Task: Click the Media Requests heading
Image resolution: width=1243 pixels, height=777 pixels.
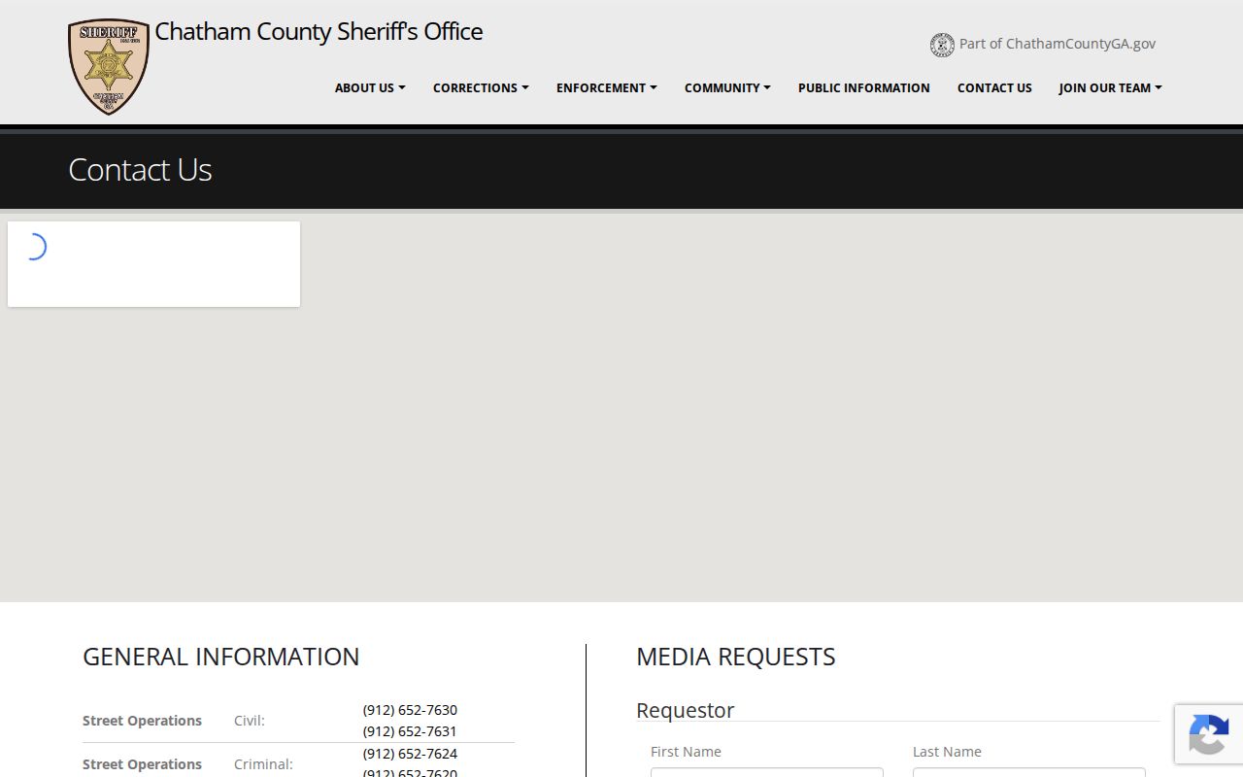Action: coord(736,657)
